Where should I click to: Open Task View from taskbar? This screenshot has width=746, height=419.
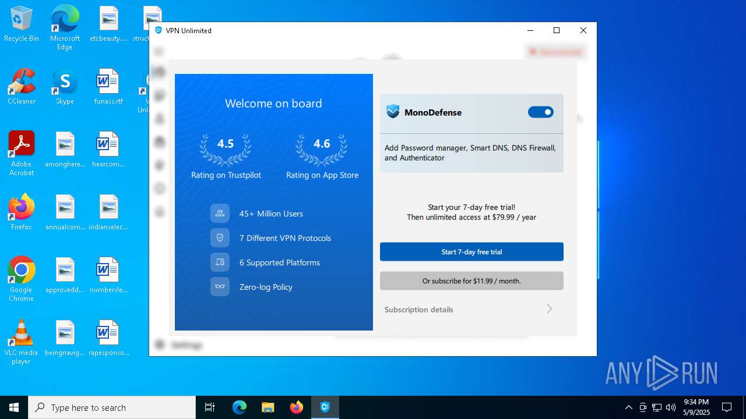pyautogui.click(x=210, y=407)
